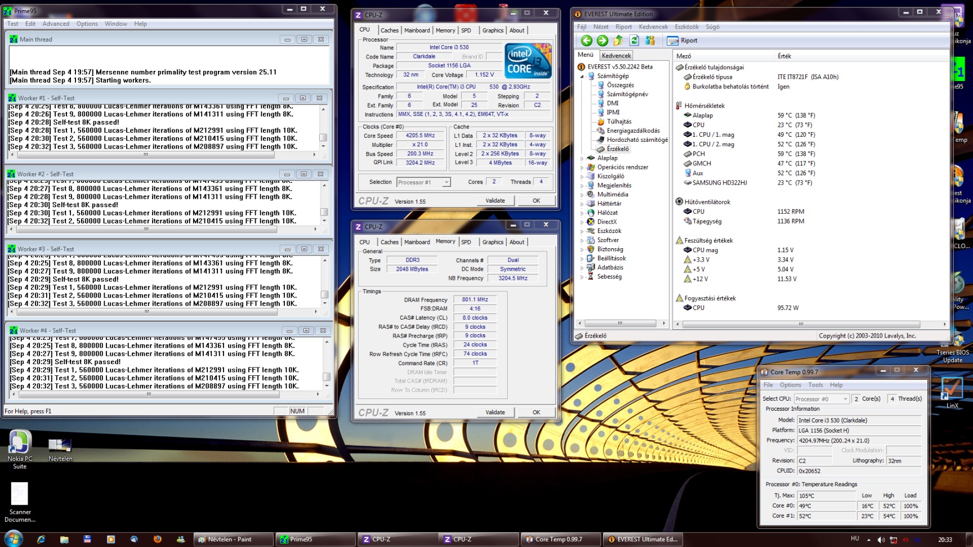
Task: Open the Processor #1 selection dropdown in CPU-Z
Action: click(423, 182)
